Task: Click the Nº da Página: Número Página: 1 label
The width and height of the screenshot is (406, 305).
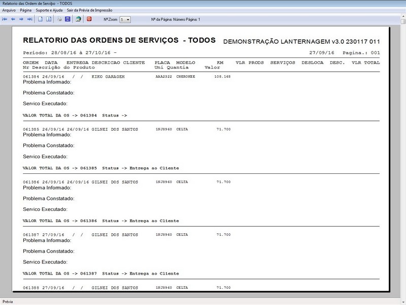Action: click(176, 19)
